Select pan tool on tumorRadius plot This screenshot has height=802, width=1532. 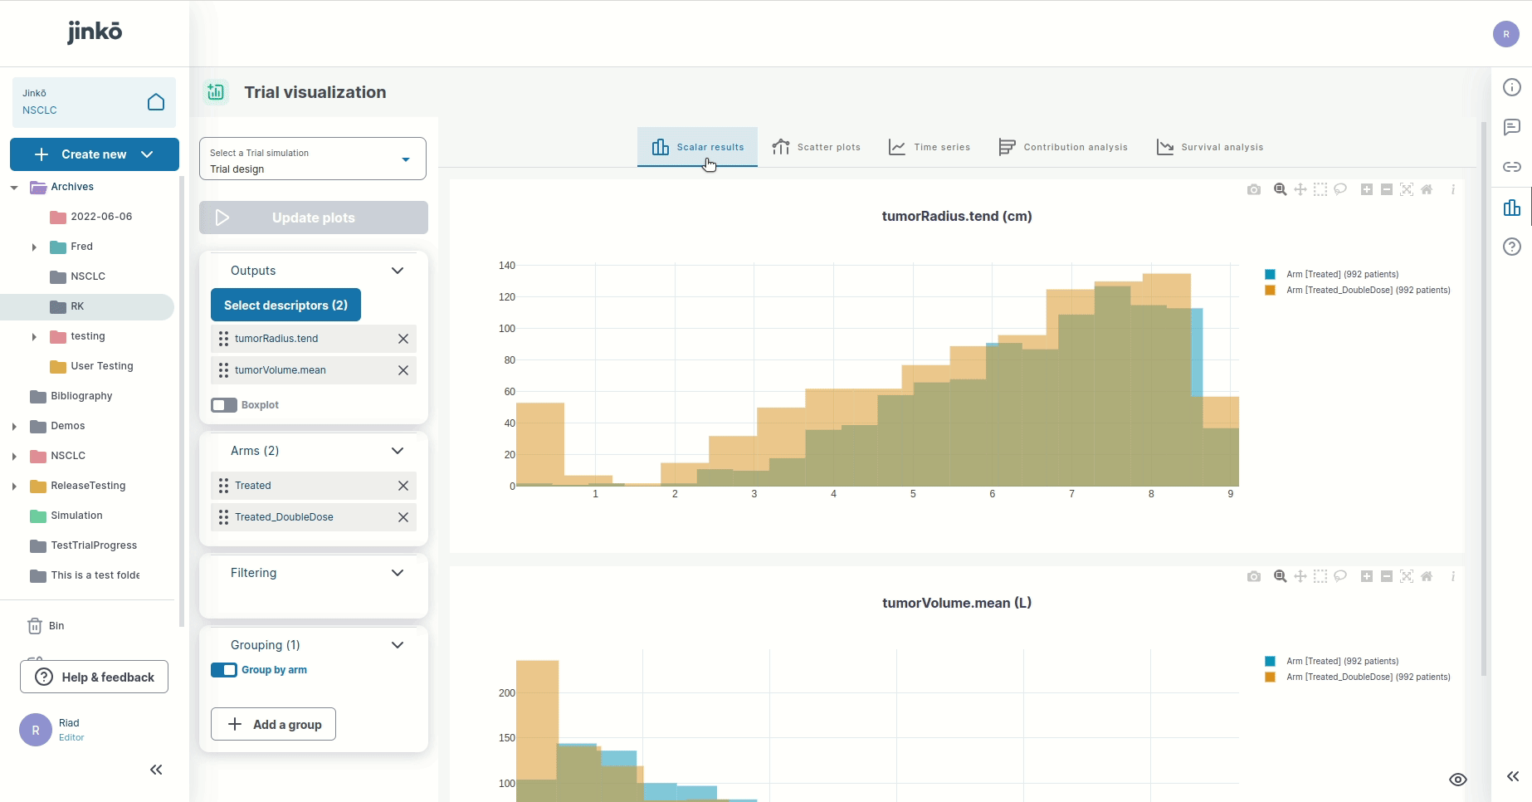click(x=1300, y=189)
